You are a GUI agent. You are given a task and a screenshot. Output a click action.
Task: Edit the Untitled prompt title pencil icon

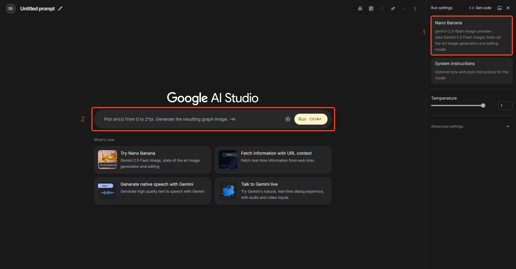(x=60, y=9)
